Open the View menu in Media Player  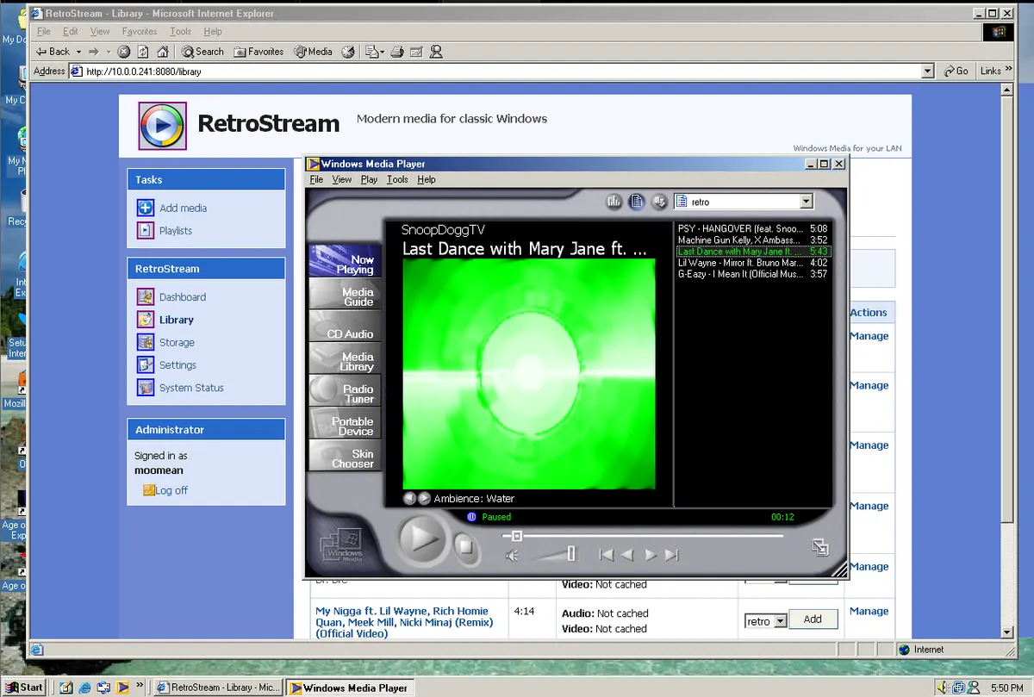click(x=342, y=179)
